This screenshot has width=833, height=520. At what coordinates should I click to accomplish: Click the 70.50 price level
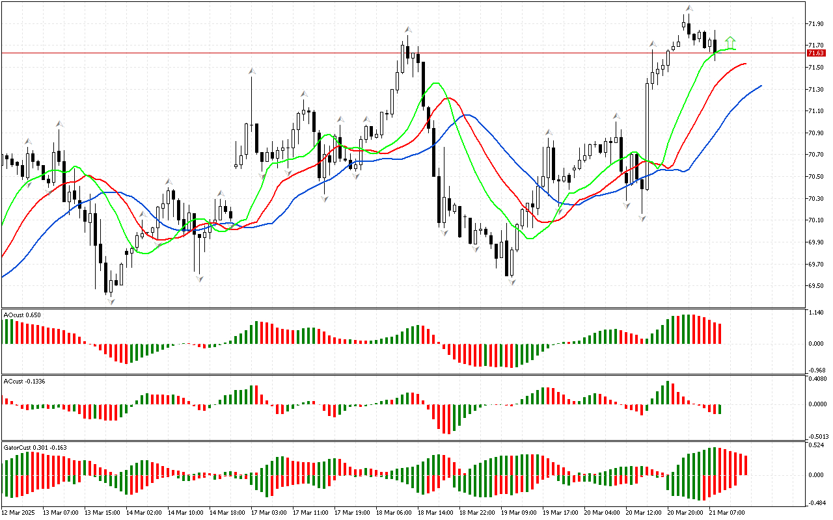coord(815,177)
